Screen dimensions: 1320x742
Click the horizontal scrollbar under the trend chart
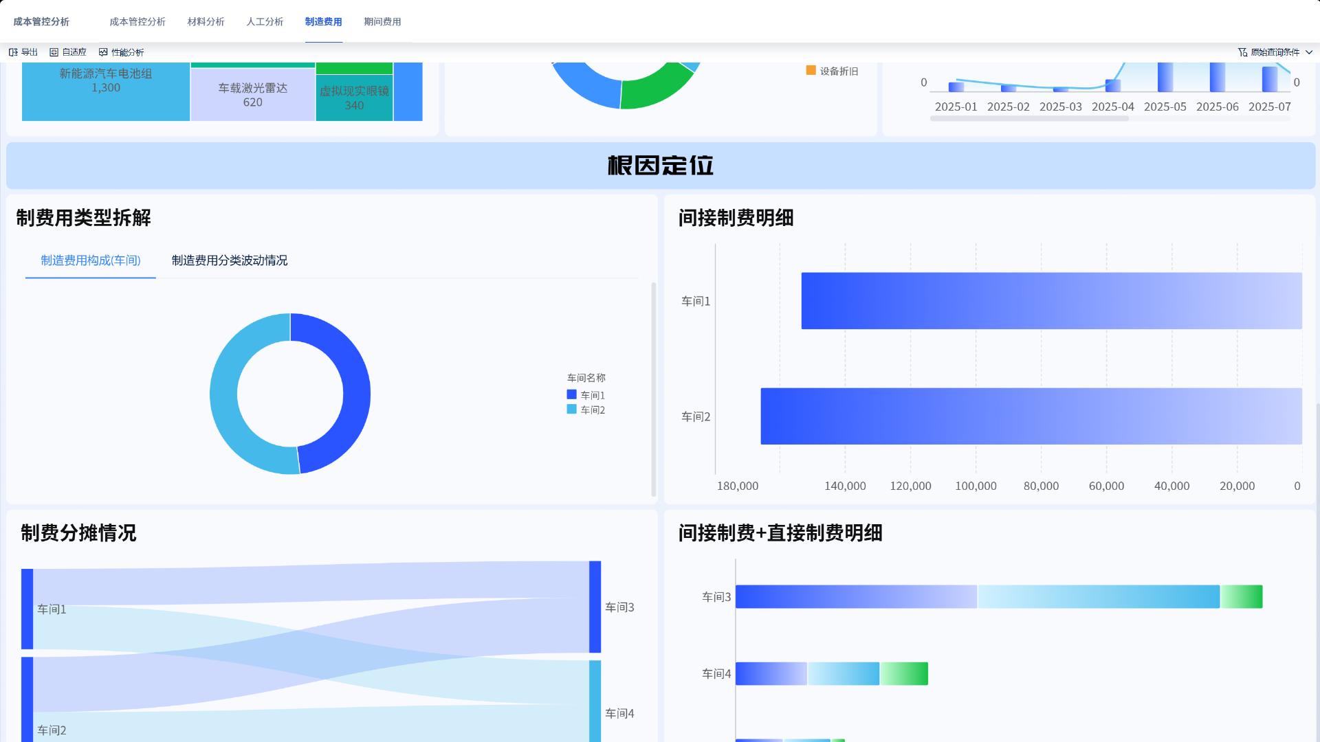click(x=1029, y=118)
